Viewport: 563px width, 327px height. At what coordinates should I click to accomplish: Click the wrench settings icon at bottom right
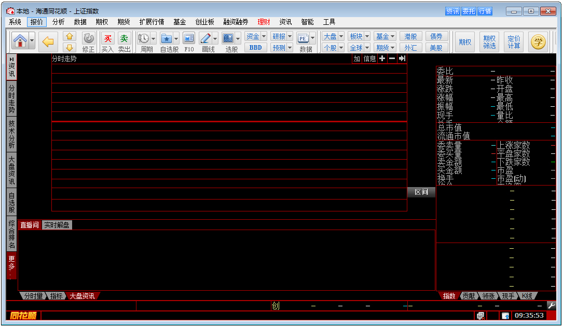pos(552,305)
